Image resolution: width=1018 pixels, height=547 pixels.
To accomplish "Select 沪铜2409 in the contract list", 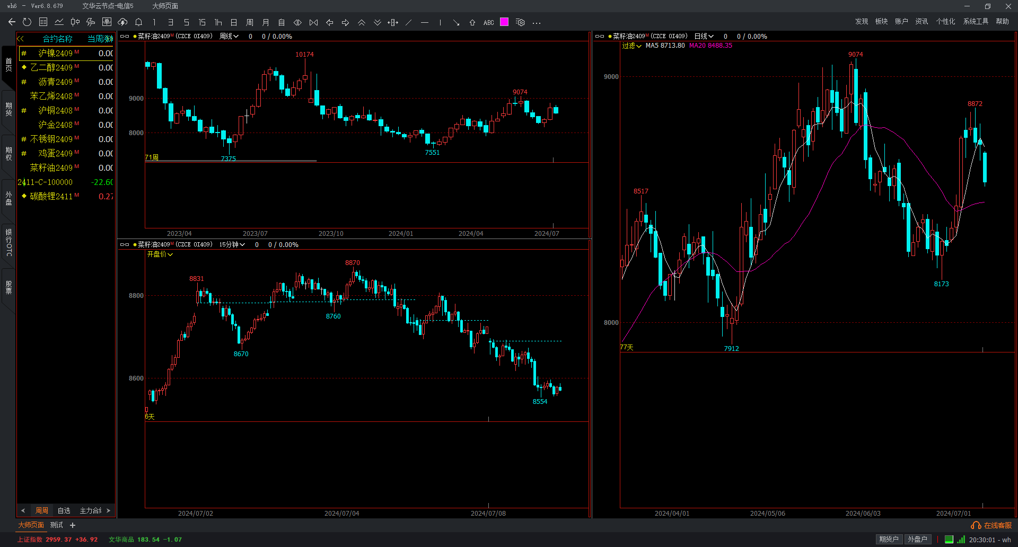I will tap(55, 111).
